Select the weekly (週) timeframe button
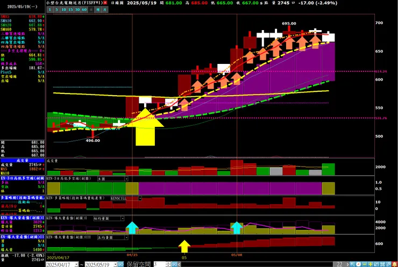 point(98,10)
